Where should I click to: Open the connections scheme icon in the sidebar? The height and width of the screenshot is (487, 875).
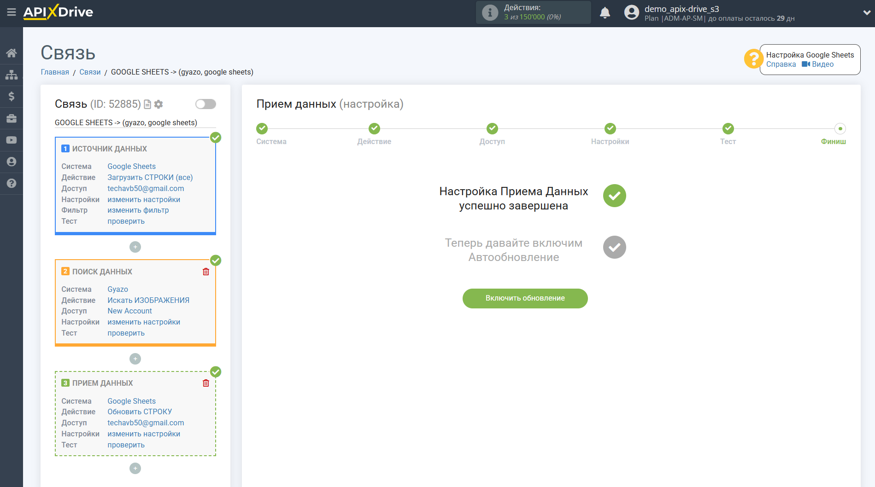point(12,74)
